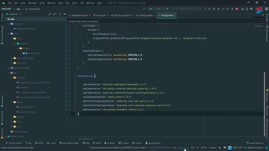
Task: Open the Profiler tool window
Action: [39, 143]
